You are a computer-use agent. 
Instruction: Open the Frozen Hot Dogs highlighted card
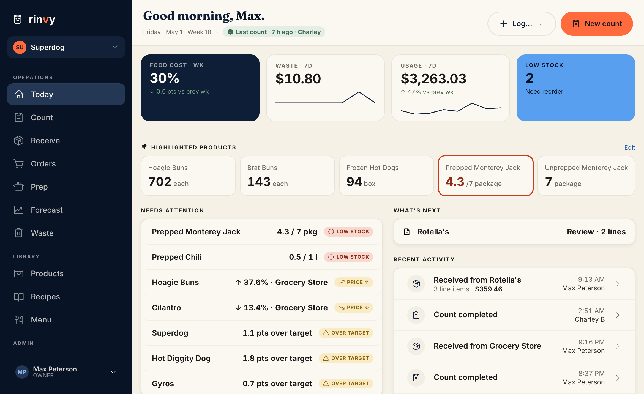click(x=386, y=176)
